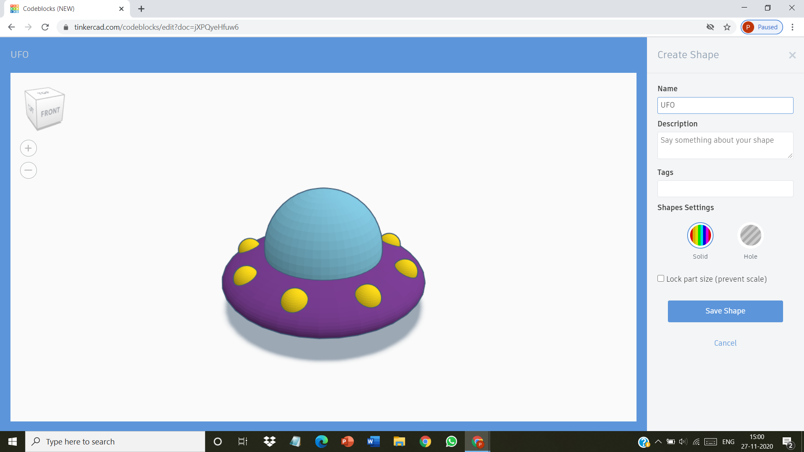Viewport: 804px width, 452px height.
Task: Click the third-party cookies blocked eye icon
Action: coord(710,27)
